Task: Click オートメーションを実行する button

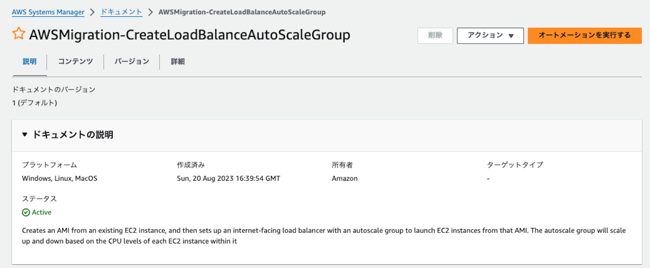Action: (x=585, y=35)
